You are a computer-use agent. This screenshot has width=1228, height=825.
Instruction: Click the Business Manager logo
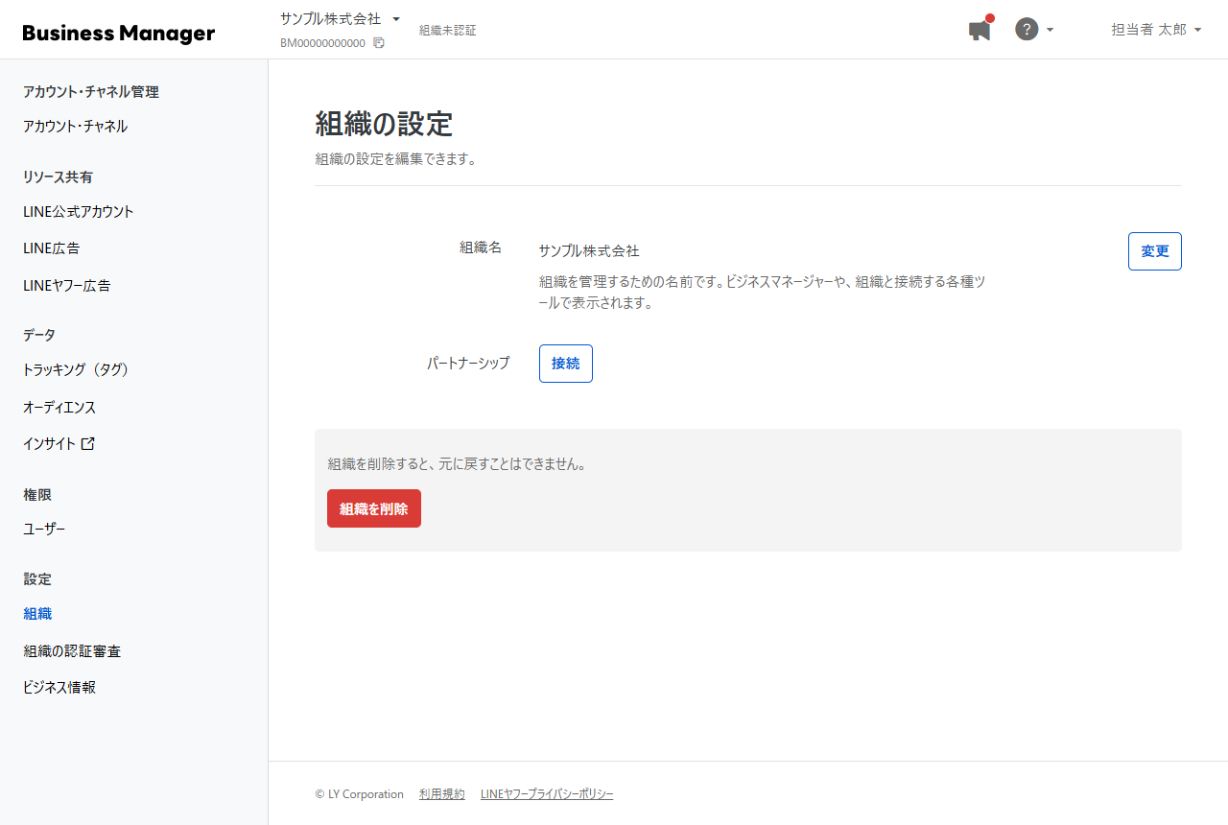[x=119, y=34]
